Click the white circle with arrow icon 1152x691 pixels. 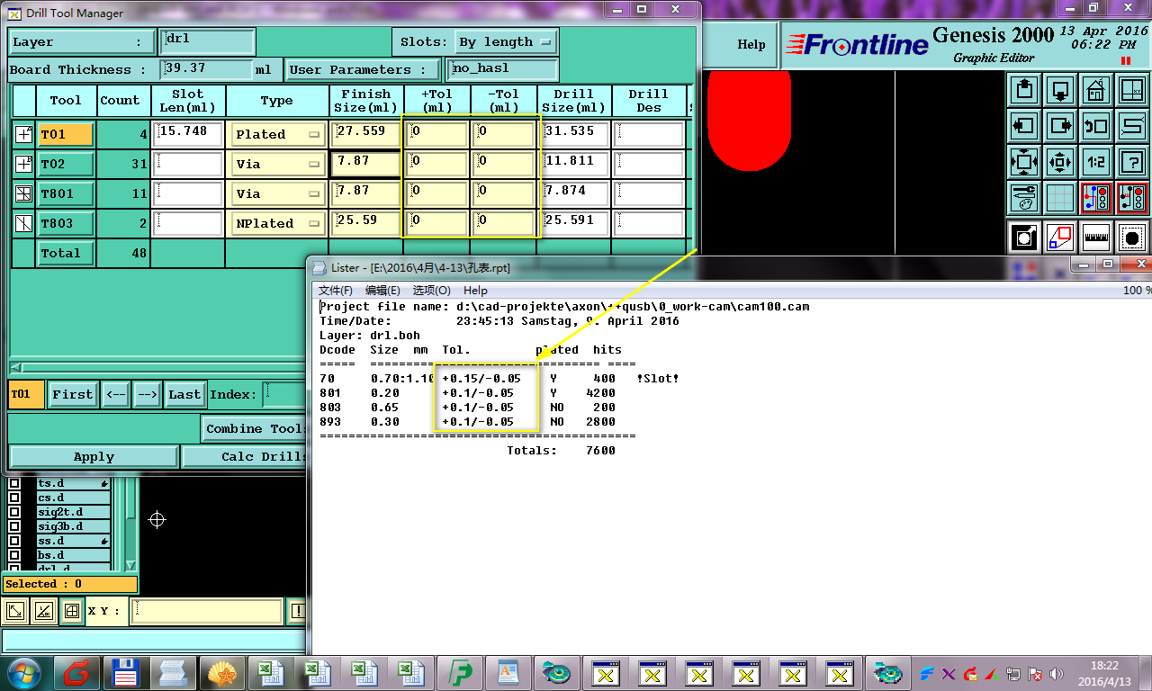[1024, 238]
